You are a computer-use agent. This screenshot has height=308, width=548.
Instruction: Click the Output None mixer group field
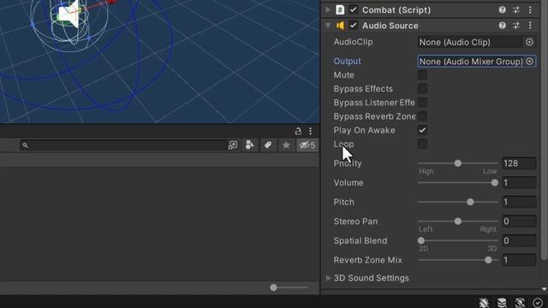point(471,62)
